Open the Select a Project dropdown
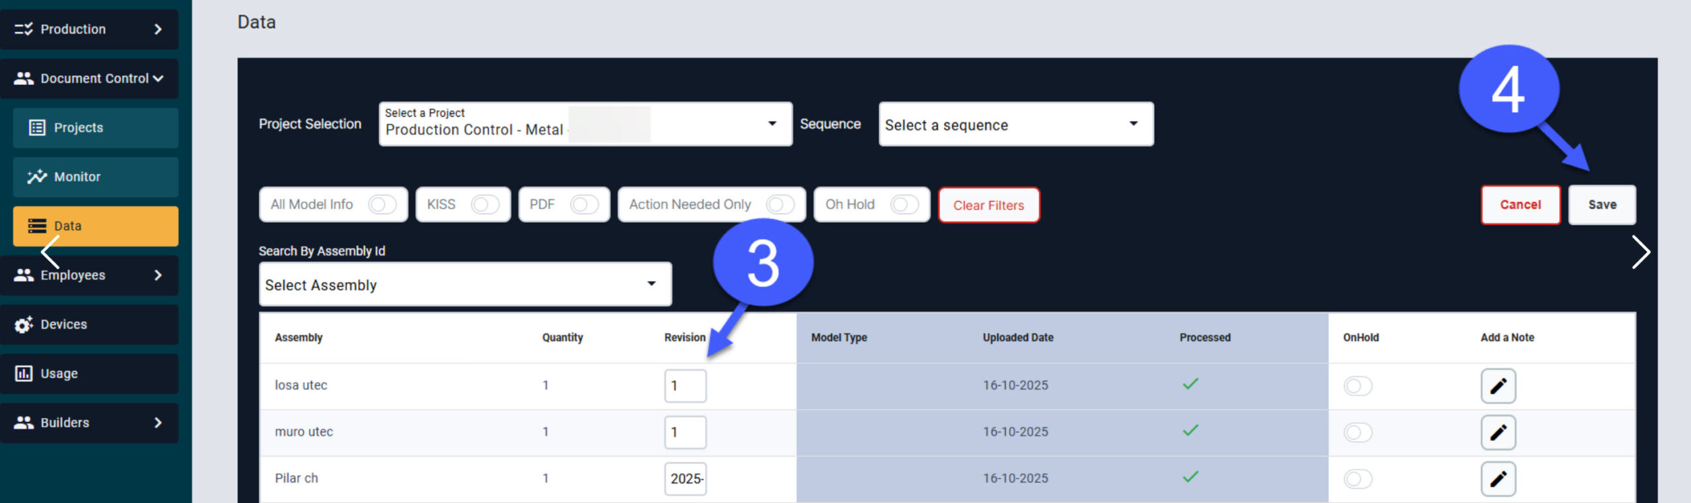 tap(585, 124)
